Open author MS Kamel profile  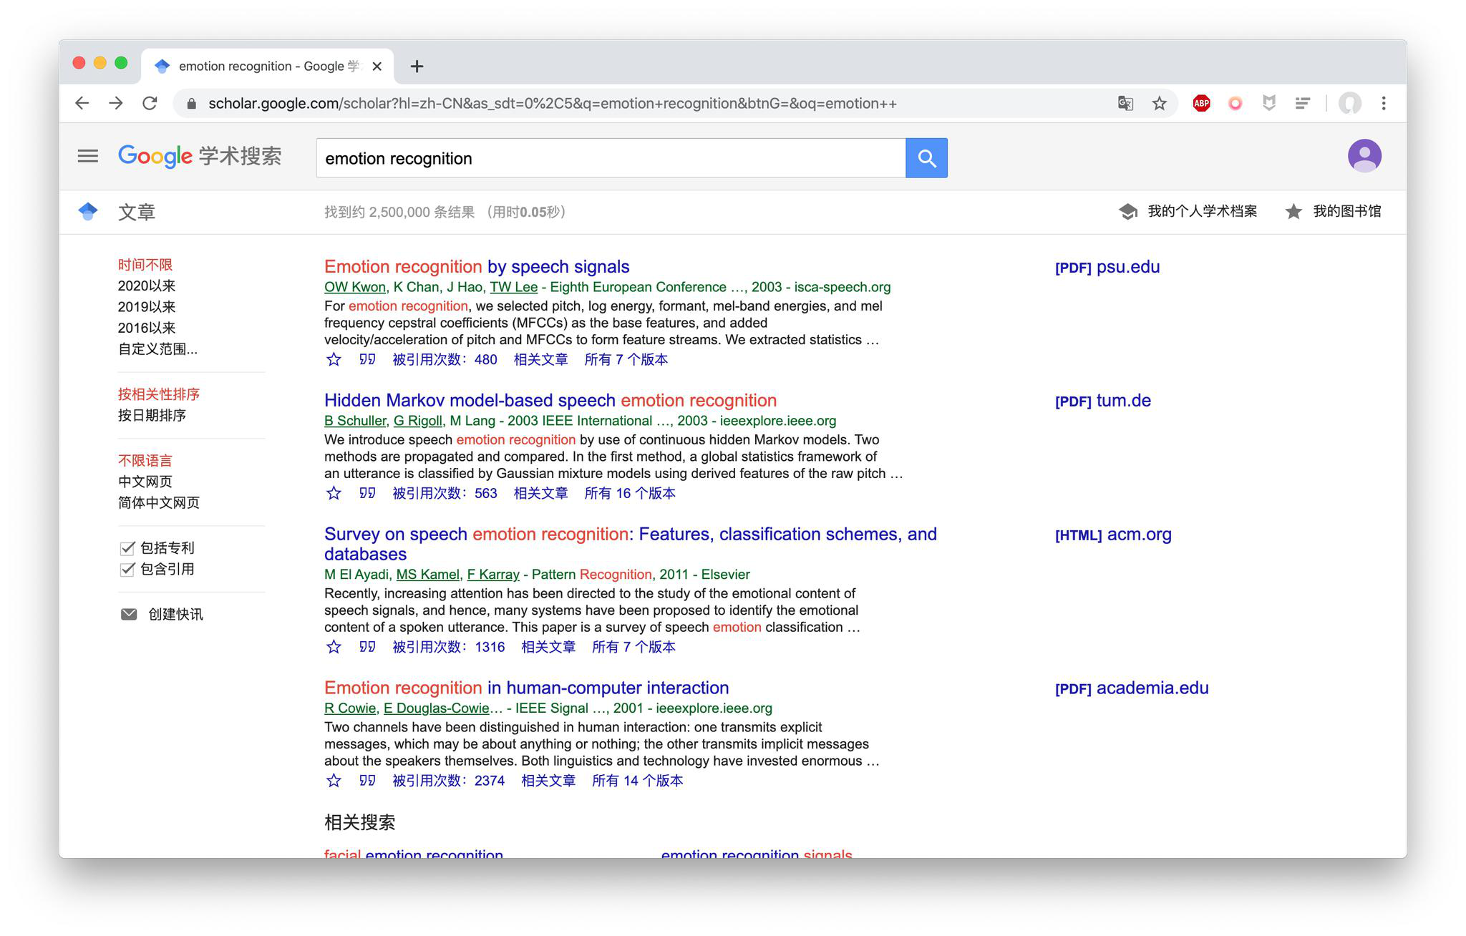pyautogui.click(x=428, y=575)
